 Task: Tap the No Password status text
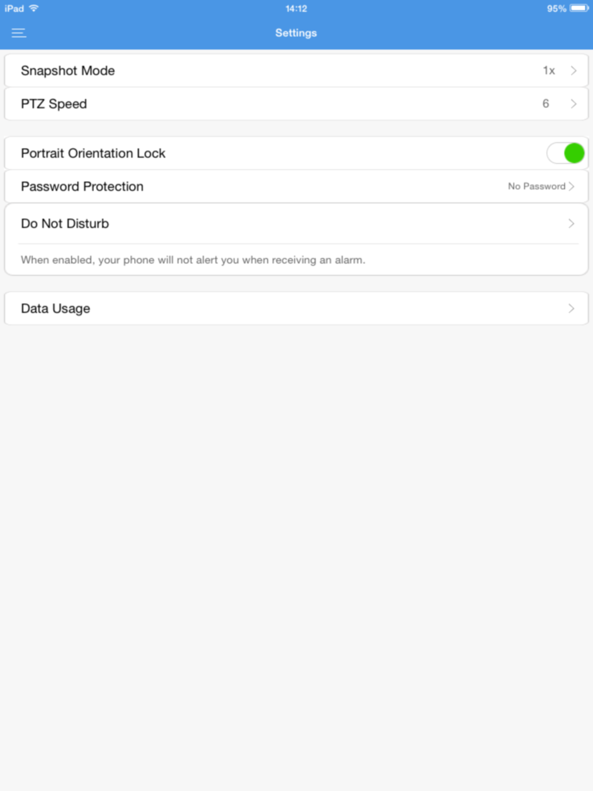[536, 186]
